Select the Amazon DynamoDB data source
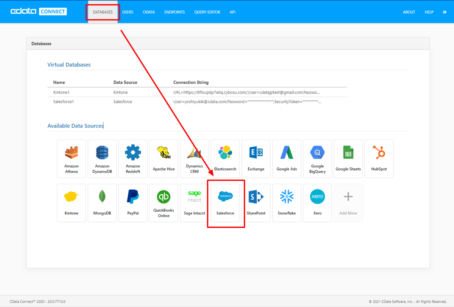The height and width of the screenshot is (307, 454). [102, 159]
